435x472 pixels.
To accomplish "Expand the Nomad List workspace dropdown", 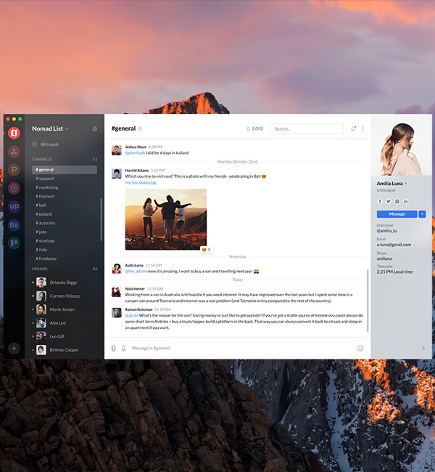I will 67,129.
